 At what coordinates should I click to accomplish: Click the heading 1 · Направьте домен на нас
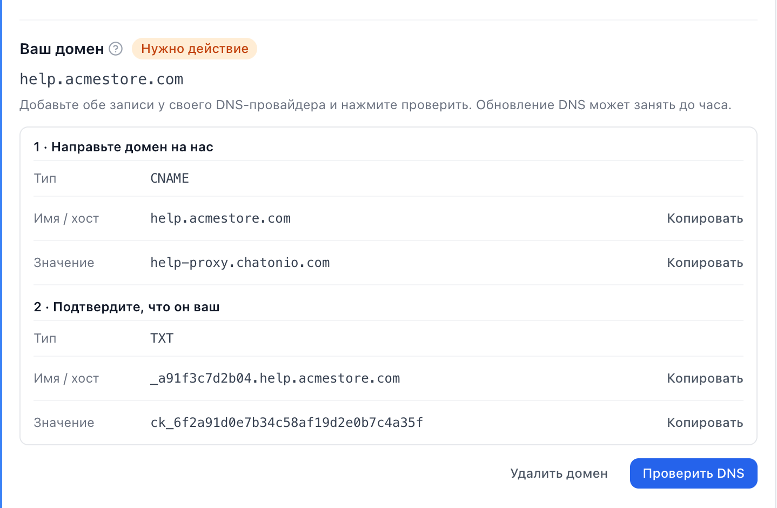coord(123,147)
